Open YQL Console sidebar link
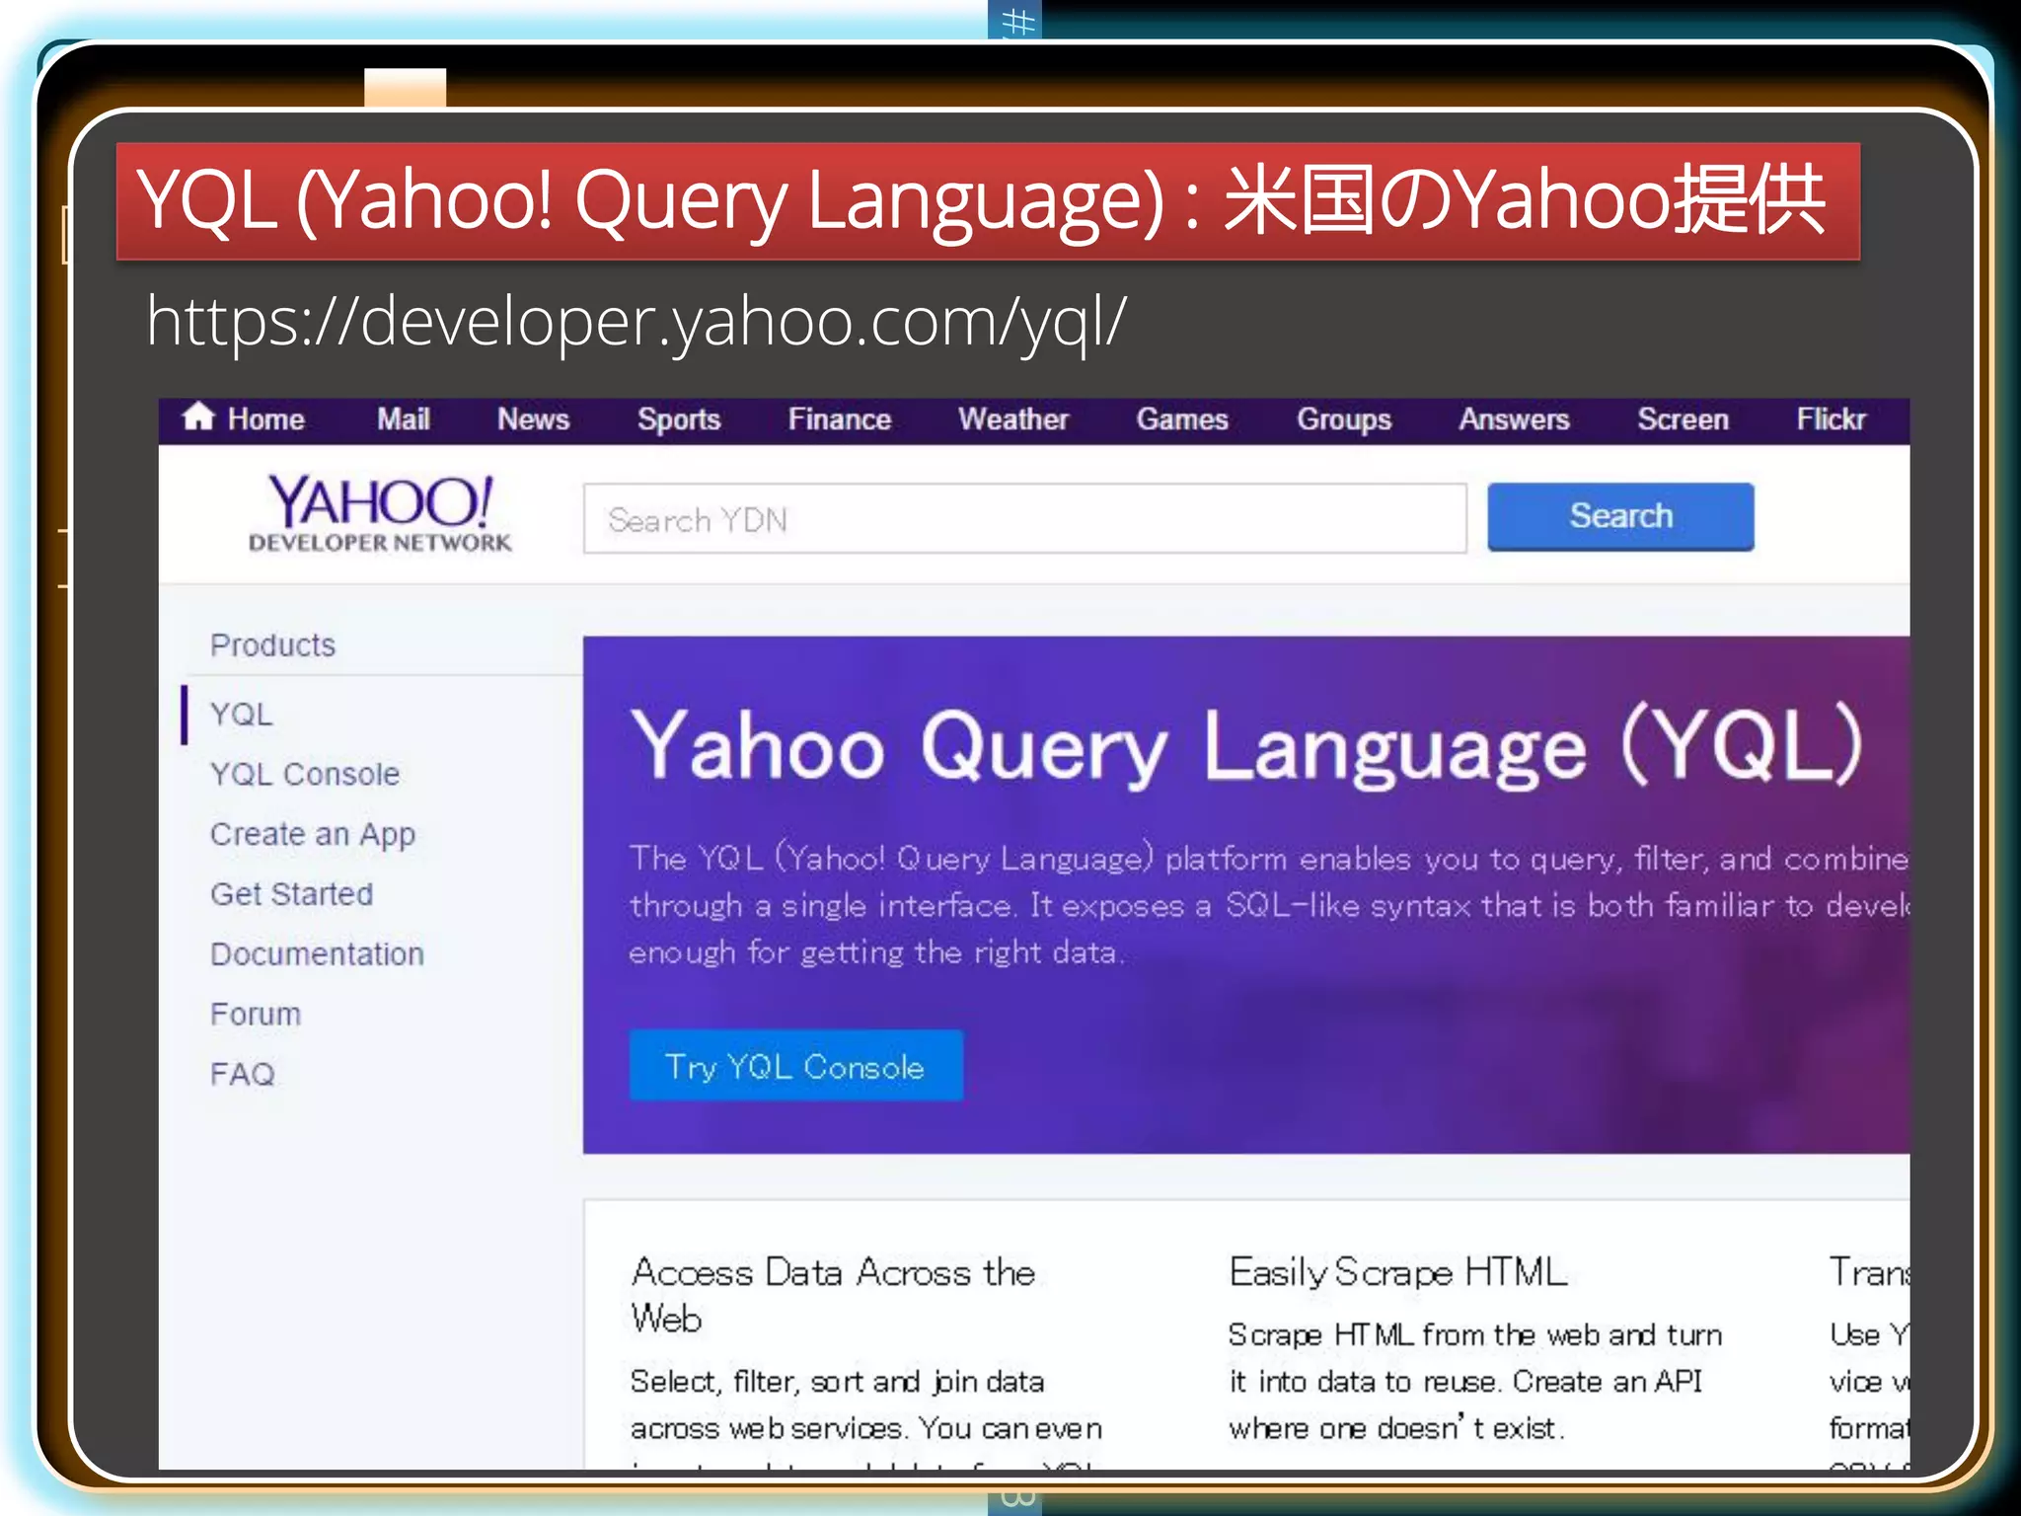Viewport: 2021px width, 1516px height. (x=304, y=774)
